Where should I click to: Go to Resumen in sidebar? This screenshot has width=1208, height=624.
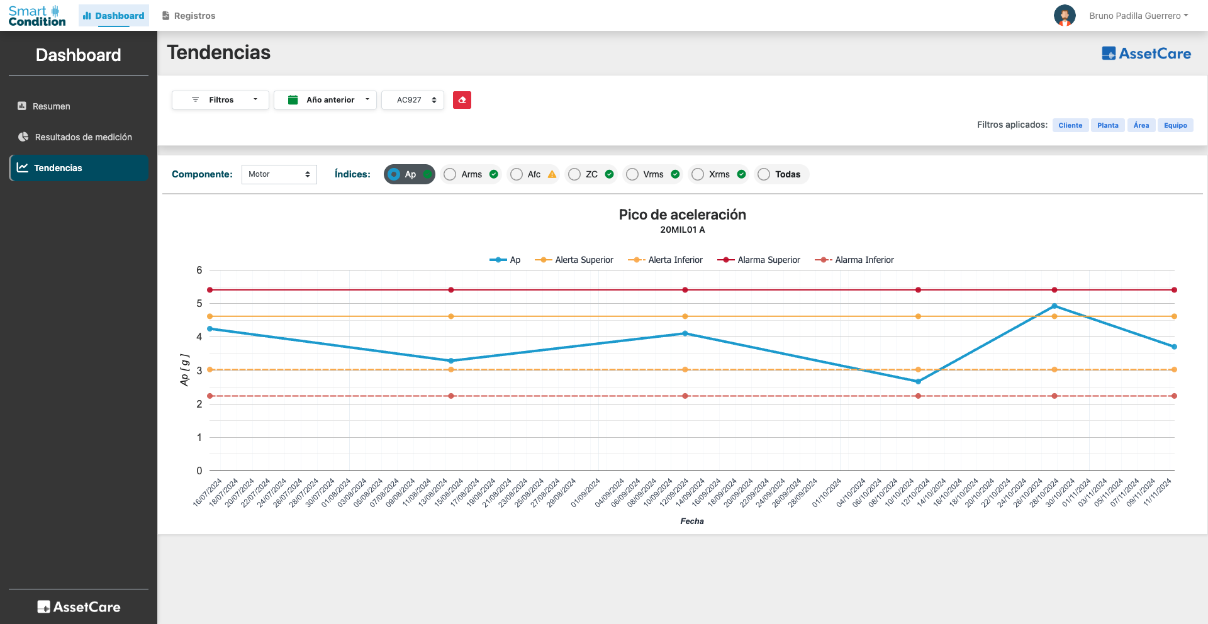point(51,106)
